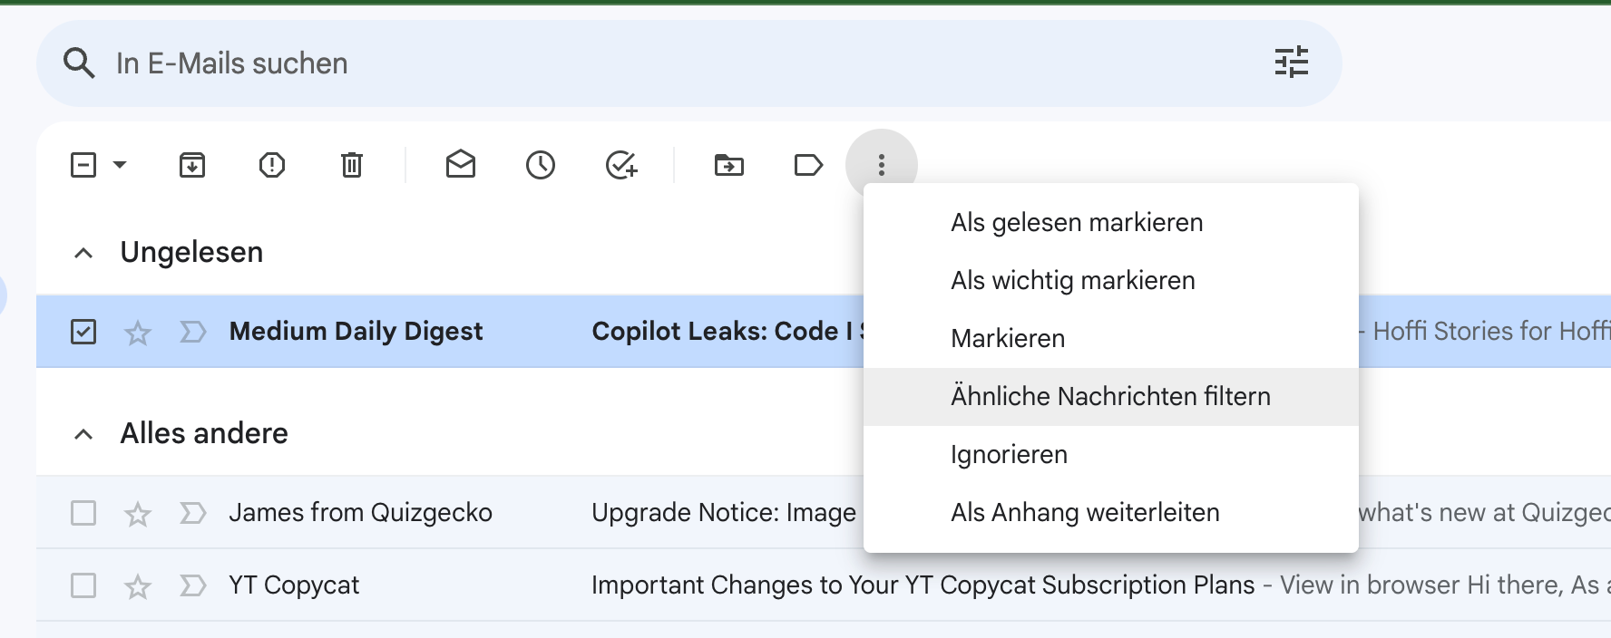
Task: Choose "Ähnliche Nachrichten filtern" menu entry
Action: point(1110,397)
